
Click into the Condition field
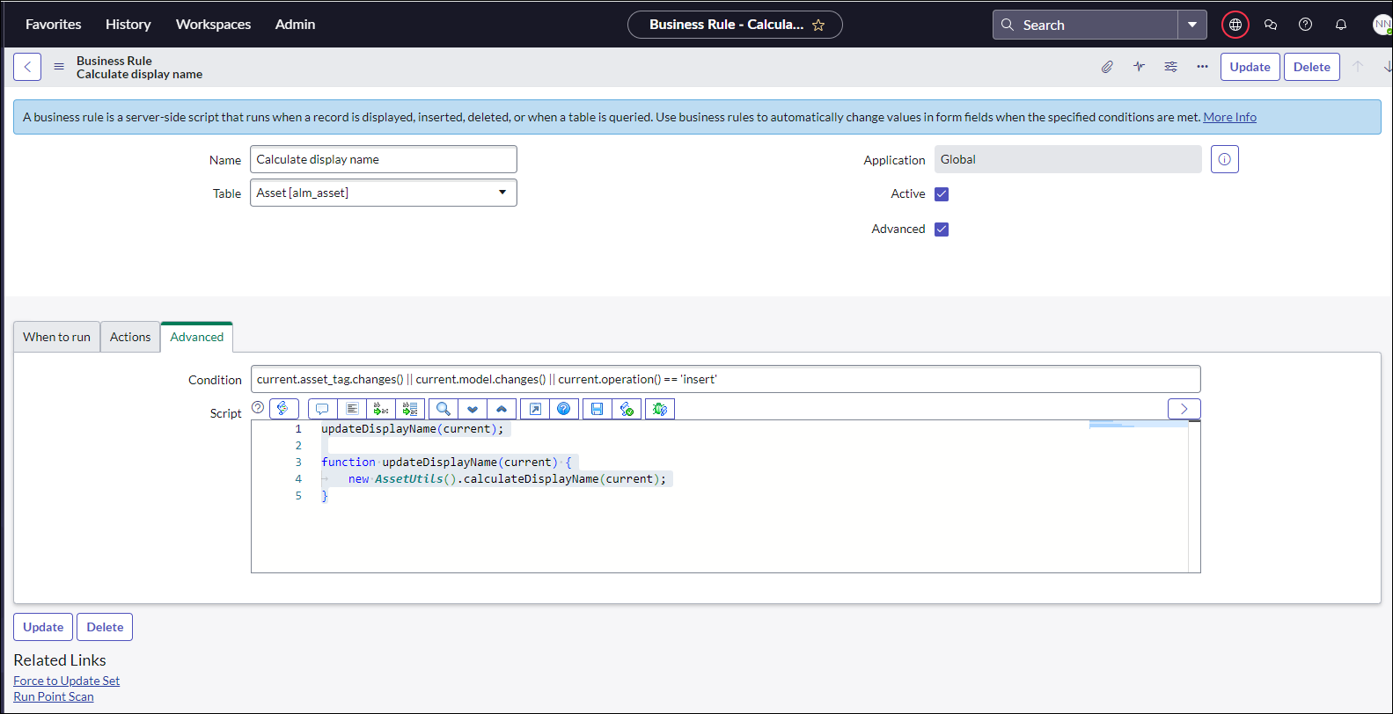click(726, 379)
